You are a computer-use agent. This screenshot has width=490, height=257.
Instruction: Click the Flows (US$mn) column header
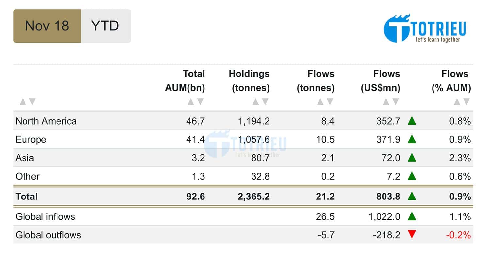click(380, 81)
